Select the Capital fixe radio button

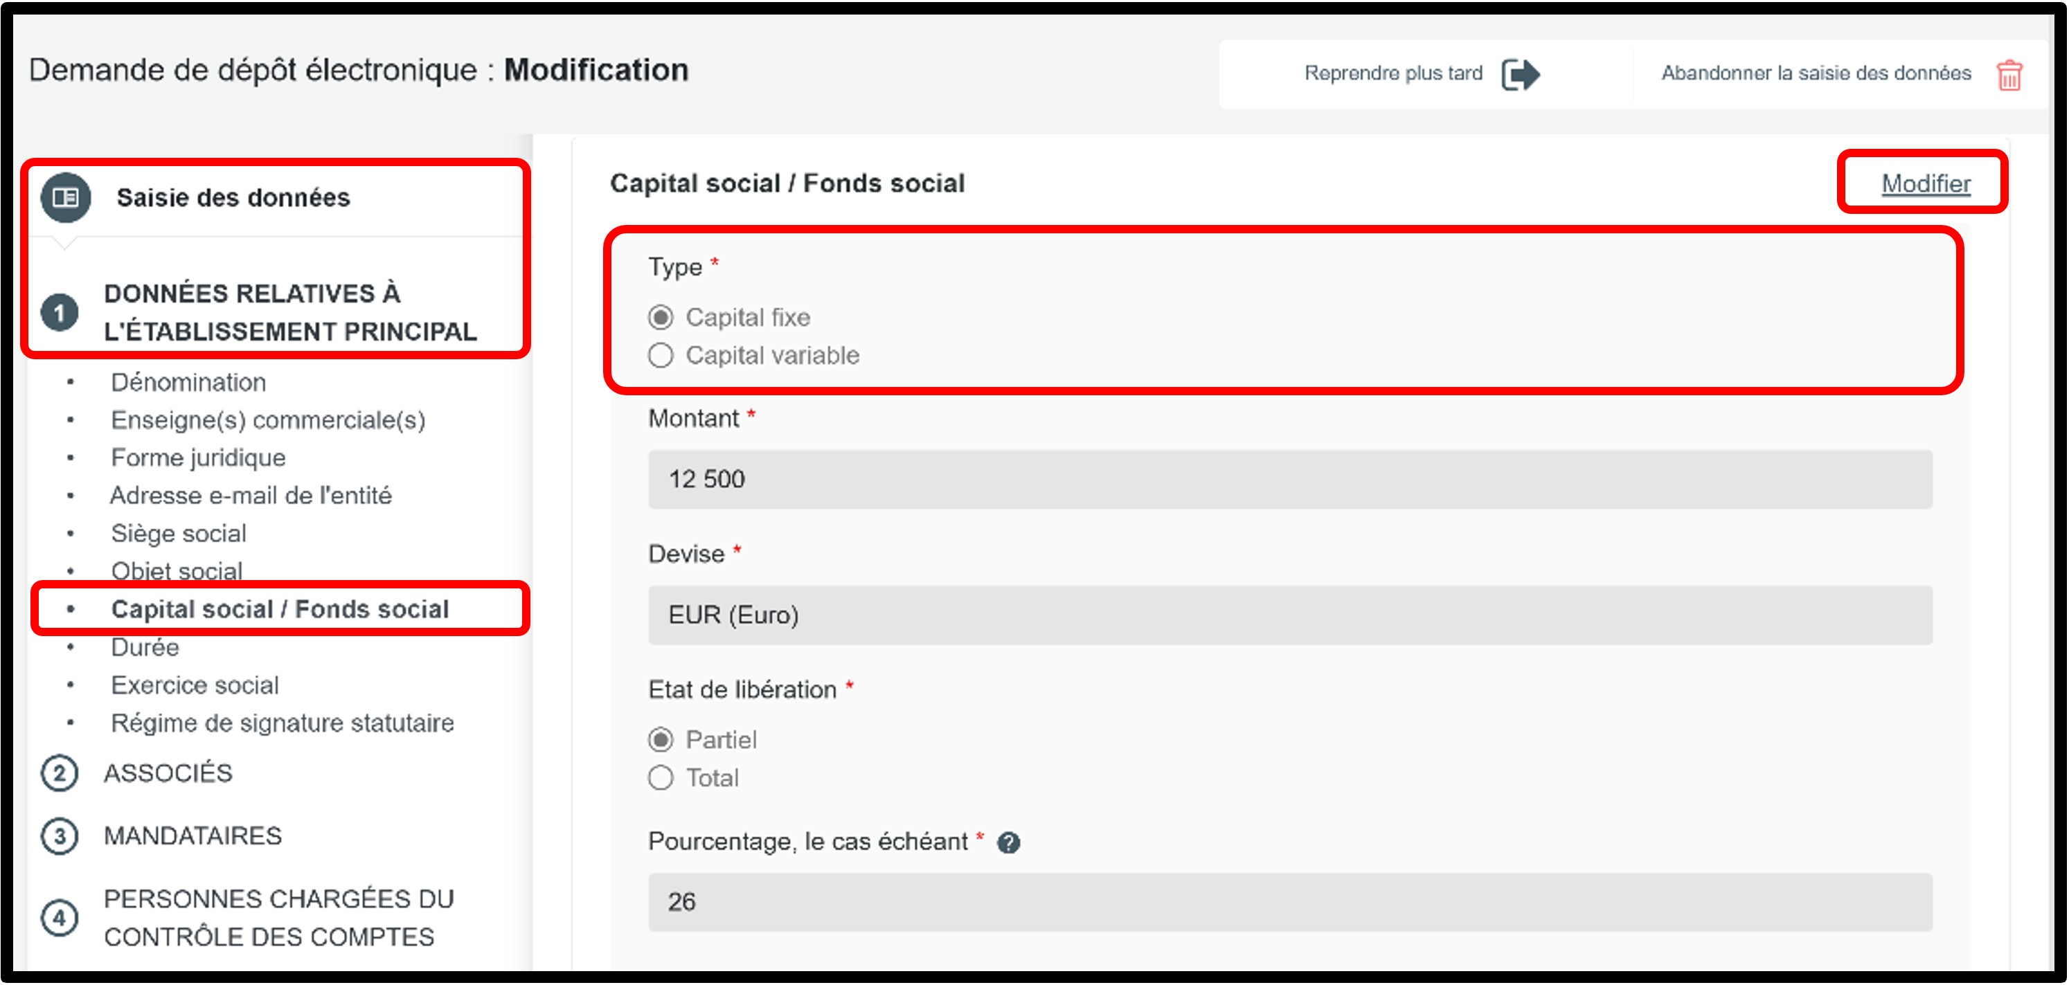(660, 318)
